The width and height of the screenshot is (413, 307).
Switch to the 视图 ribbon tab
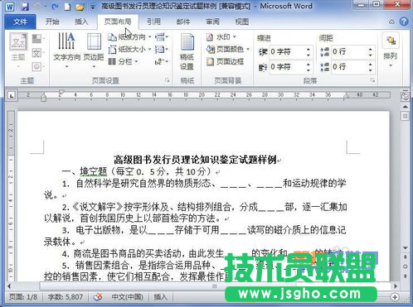pyautogui.click(x=242, y=22)
